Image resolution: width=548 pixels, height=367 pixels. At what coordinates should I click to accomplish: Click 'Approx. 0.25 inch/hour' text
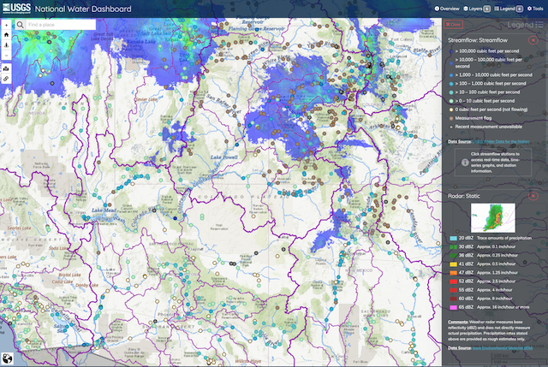pos(497,255)
